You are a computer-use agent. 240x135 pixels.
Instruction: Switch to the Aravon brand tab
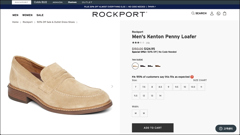58,2
